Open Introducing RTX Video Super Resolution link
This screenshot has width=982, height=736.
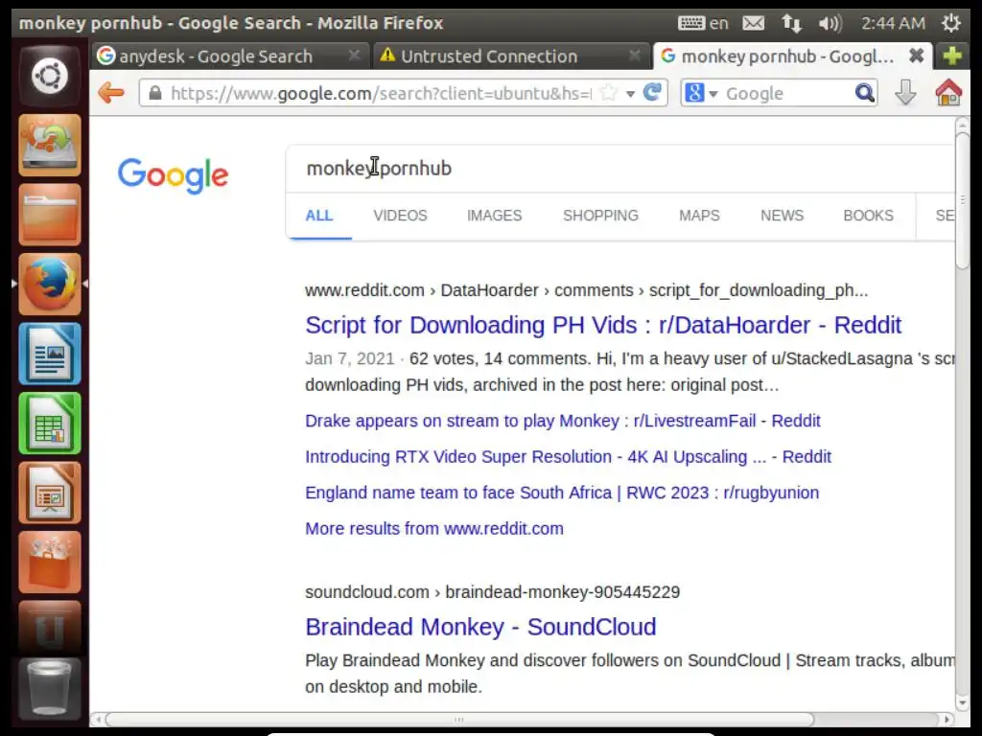point(568,457)
